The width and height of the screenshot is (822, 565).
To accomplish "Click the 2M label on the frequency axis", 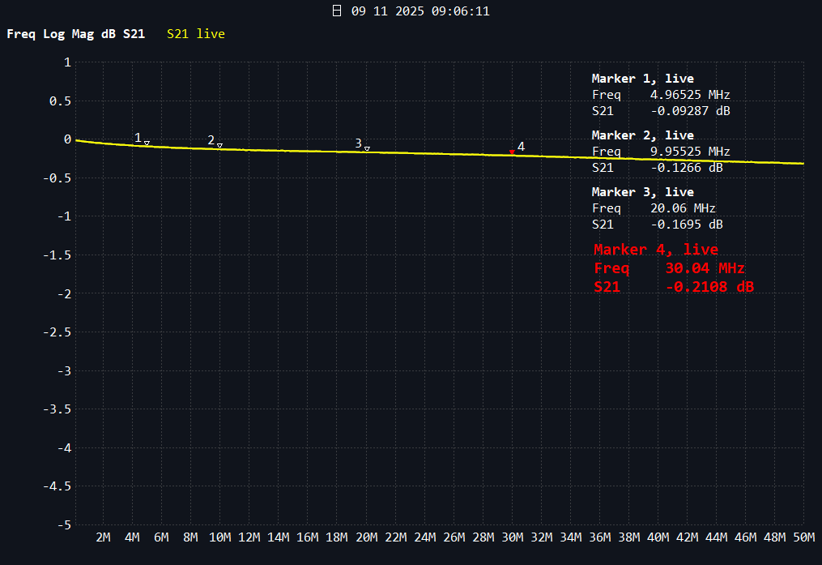I will [x=104, y=537].
